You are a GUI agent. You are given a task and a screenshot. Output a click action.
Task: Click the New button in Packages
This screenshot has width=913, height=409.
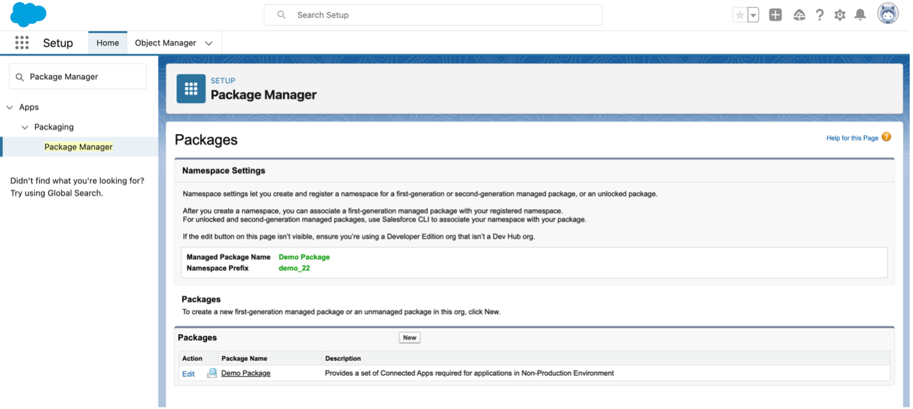tap(410, 338)
